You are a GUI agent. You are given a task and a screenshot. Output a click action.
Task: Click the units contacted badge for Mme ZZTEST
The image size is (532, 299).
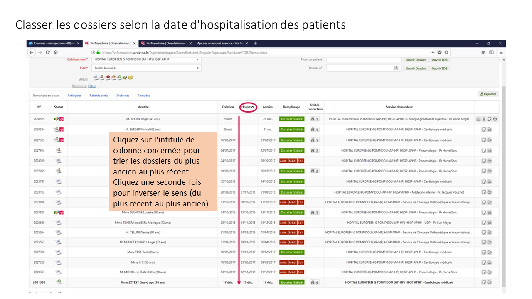315,282
